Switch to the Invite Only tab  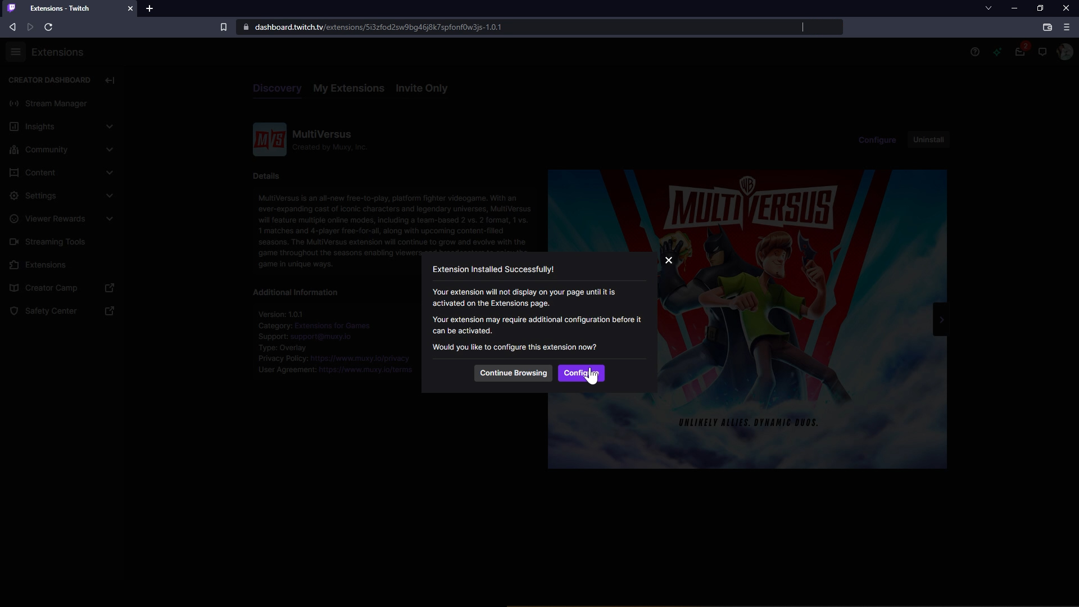[x=421, y=88]
